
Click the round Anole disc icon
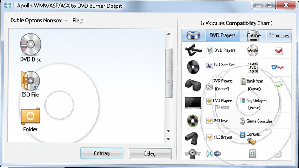(x=253, y=50)
